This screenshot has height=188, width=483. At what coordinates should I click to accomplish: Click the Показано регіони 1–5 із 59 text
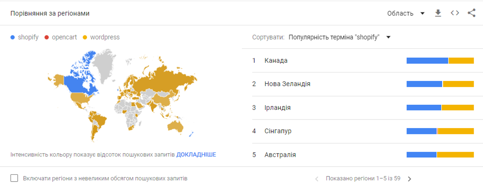click(363, 179)
